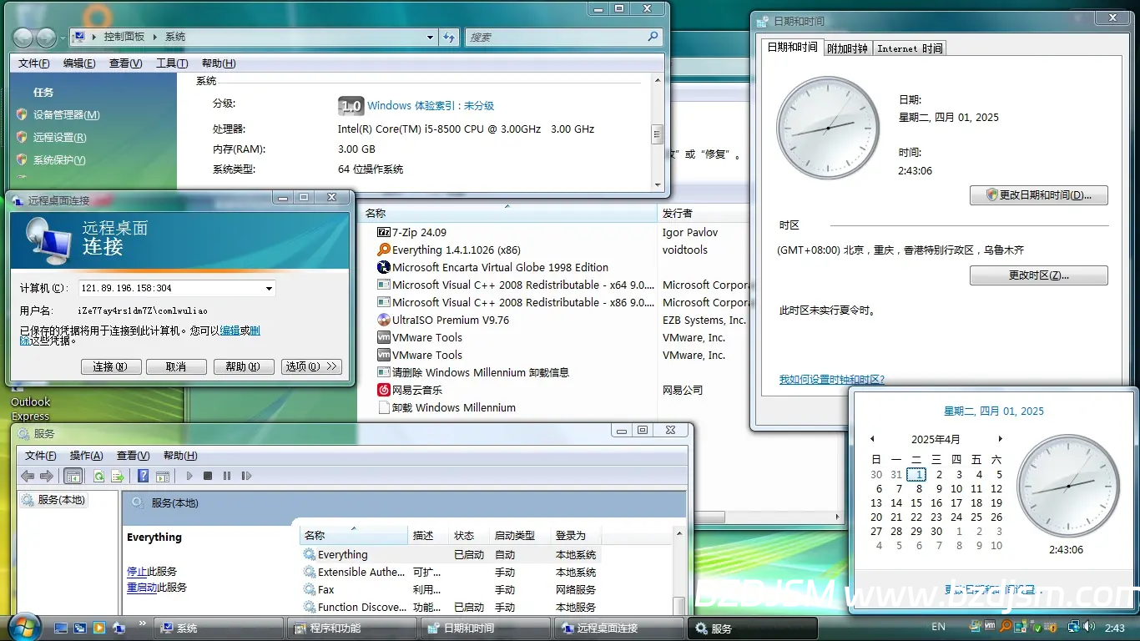Click the 服务(本地) tree node icon
1140x641 pixels.
point(28,500)
